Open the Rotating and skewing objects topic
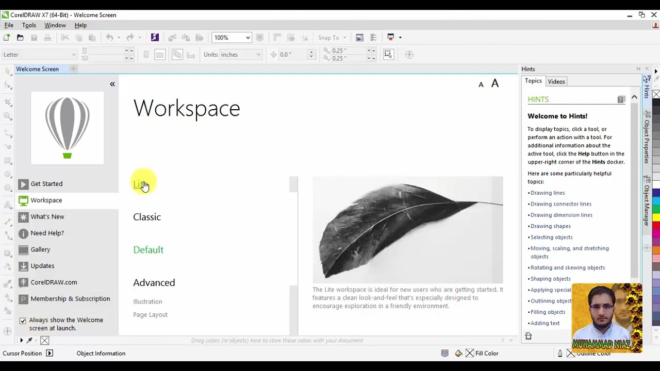Image resolution: width=660 pixels, height=371 pixels. click(x=568, y=268)
